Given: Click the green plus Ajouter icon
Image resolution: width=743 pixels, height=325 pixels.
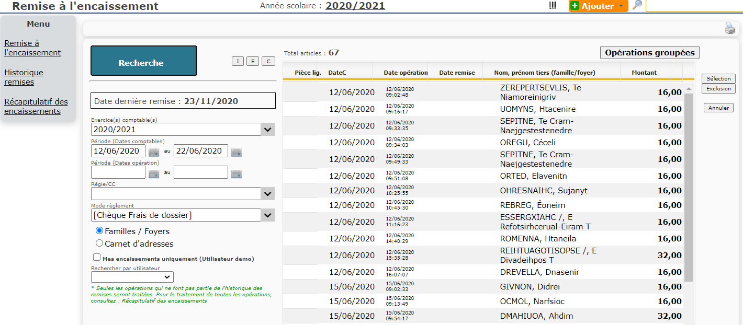Looking at the screenshot, I should [x=575, y=6].
